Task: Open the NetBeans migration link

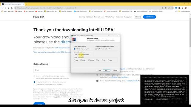Action: click(x=125, y=77)
